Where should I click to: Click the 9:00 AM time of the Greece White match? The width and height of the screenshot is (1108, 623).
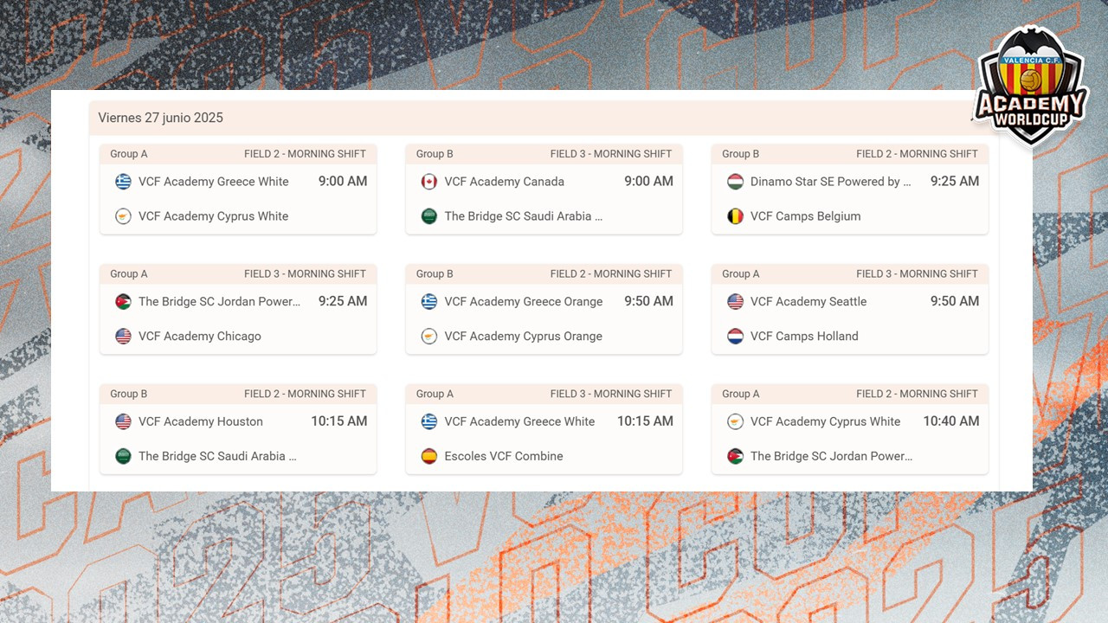click(x=343, y=182)
